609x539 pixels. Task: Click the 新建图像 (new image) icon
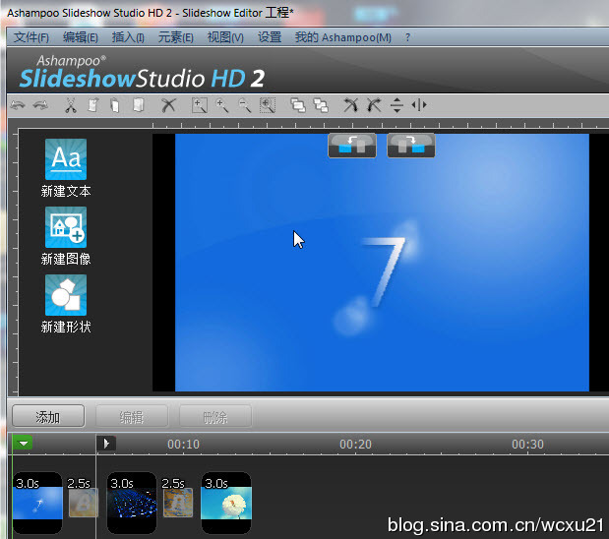pyautogui.click(x=66, y=227)
